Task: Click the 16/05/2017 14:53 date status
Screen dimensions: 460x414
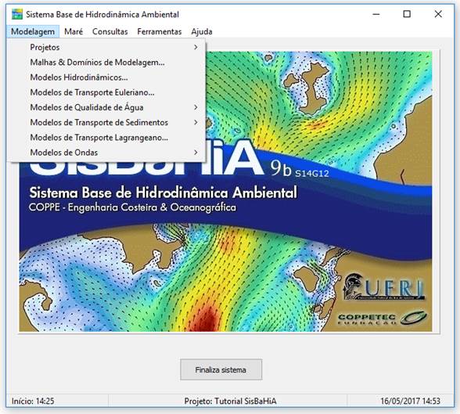Action: (x=410, y=401)
